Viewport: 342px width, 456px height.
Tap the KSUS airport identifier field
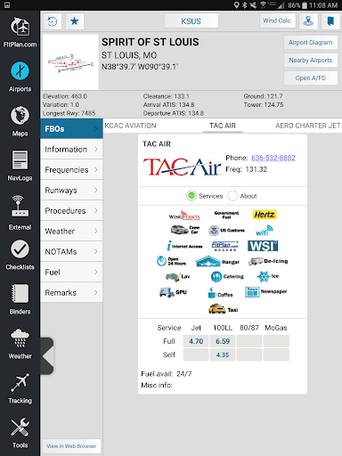pos(191,21)
